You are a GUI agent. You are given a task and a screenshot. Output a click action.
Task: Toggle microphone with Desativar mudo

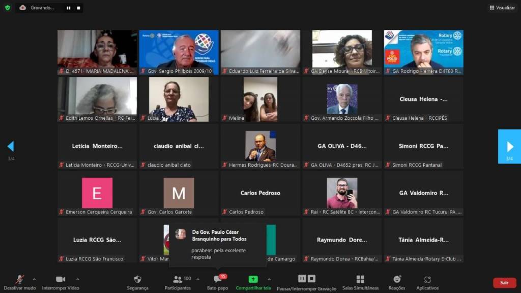pyautogui.click(x=19, y=282)
